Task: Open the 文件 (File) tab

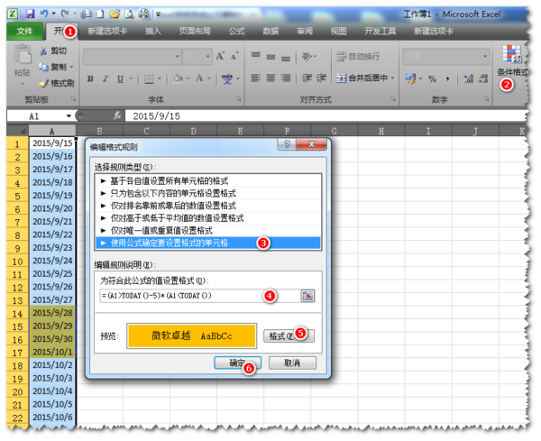Action: pos(24,31)
